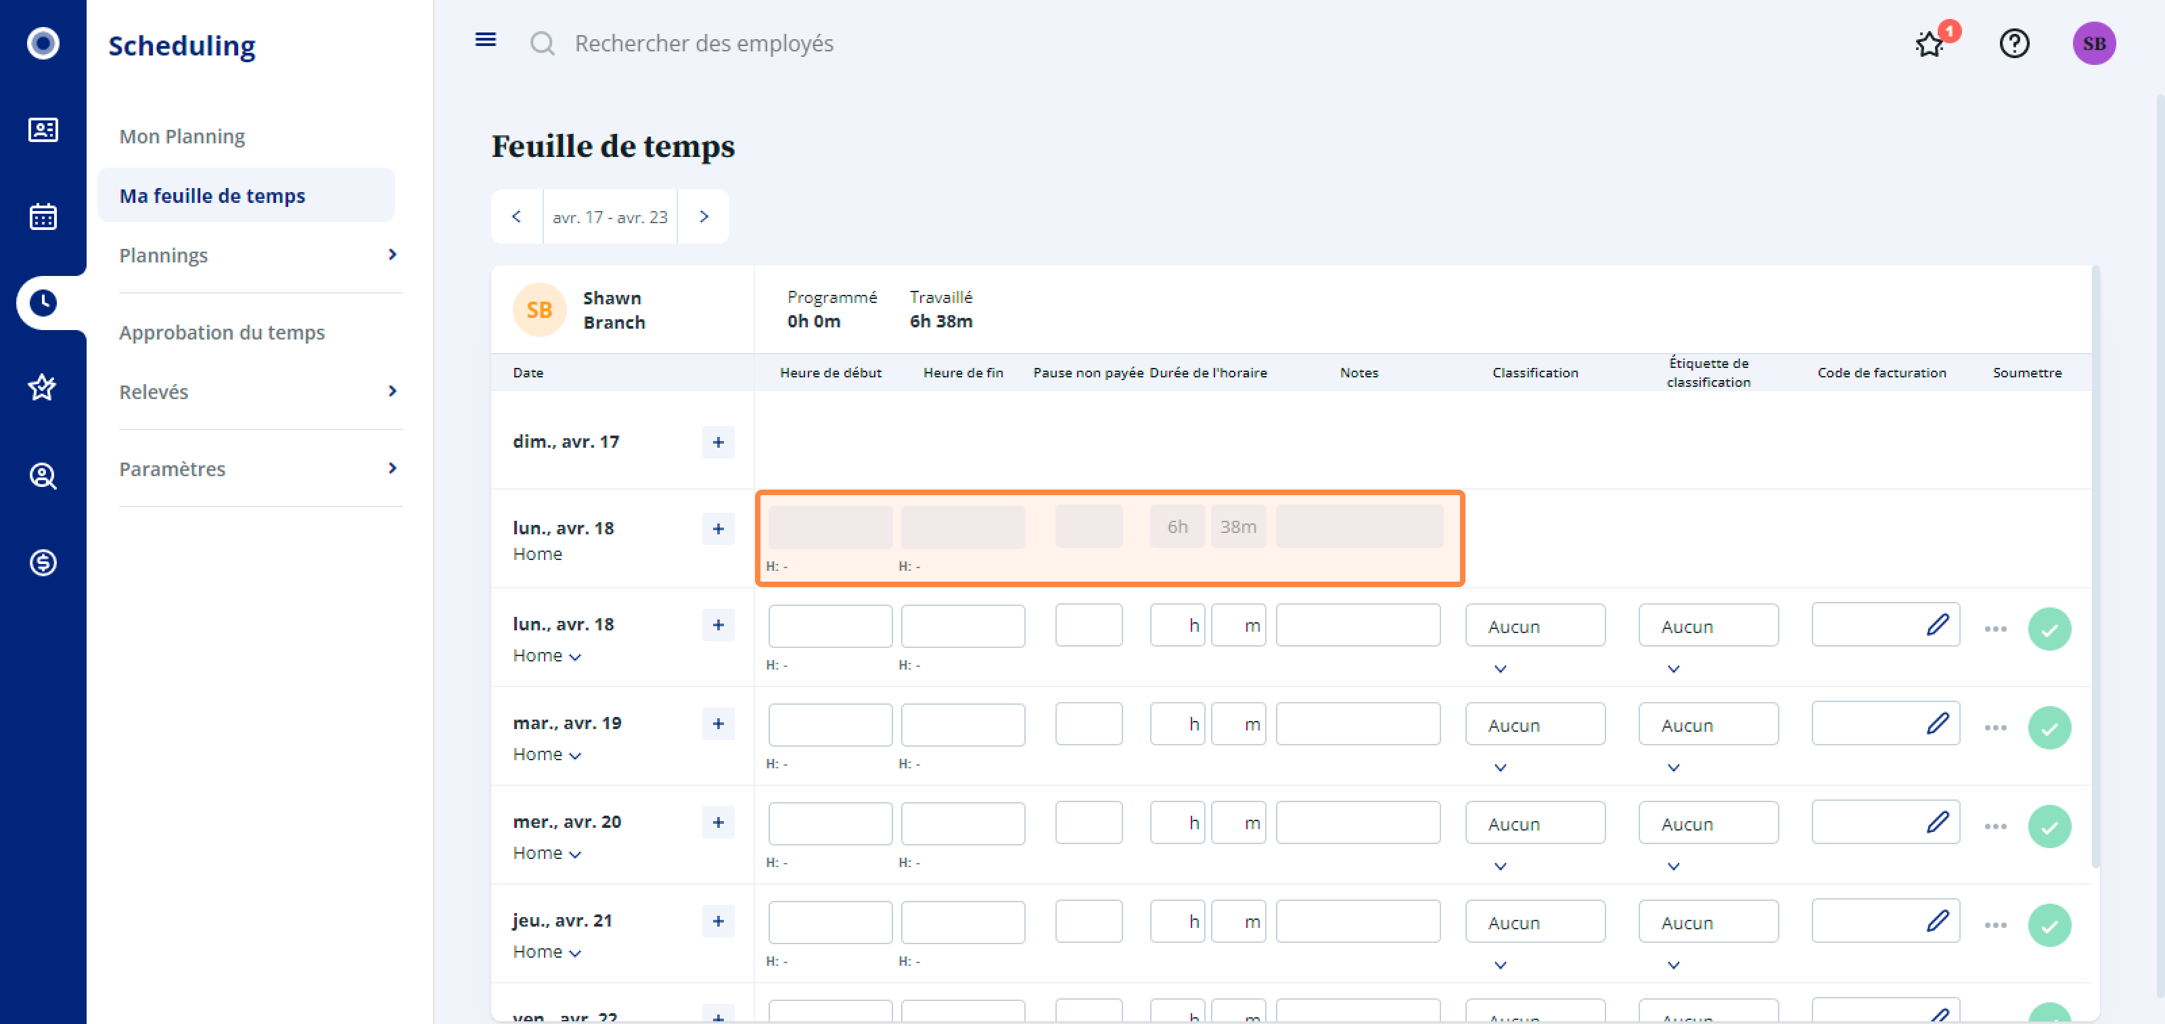Open the employee ID card sidebar icon
Image resolution: width=2165 pixels, height=1024 pixels.
pos(43,129)
